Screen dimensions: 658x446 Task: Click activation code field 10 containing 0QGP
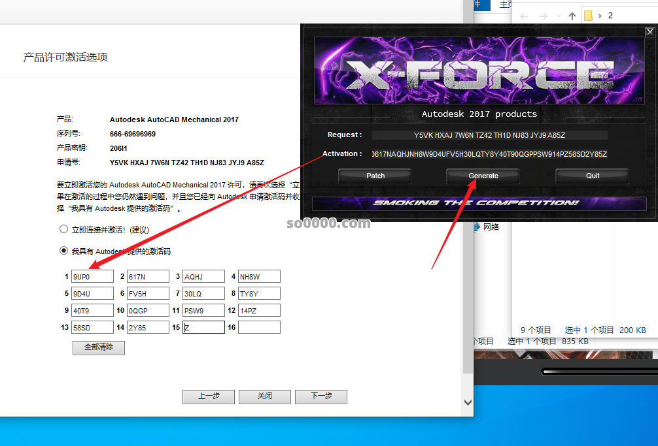(x=148, y=310)
